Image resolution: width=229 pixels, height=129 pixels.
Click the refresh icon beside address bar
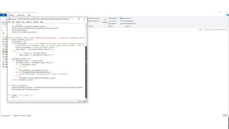click(x=201, y=29)
